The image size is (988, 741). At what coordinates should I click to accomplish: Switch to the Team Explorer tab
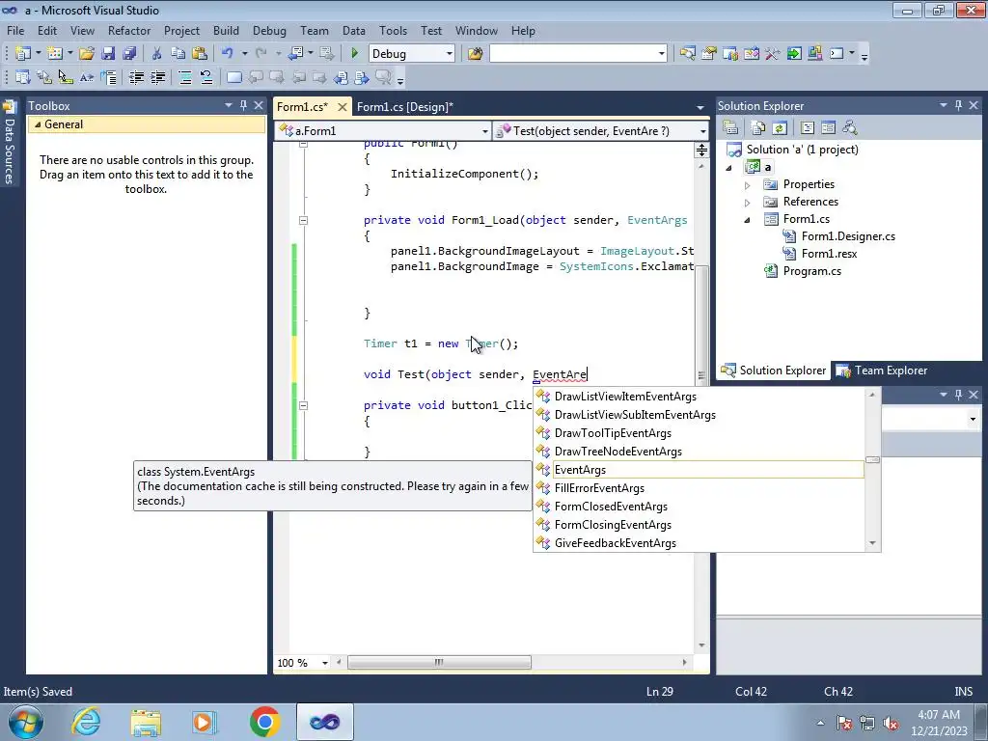click(x=882, y=370)
